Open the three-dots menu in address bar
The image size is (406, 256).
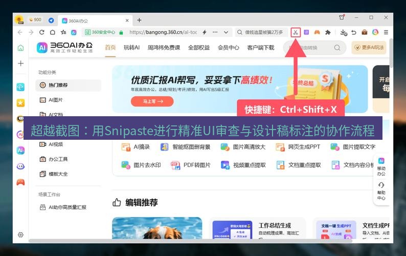215,32
